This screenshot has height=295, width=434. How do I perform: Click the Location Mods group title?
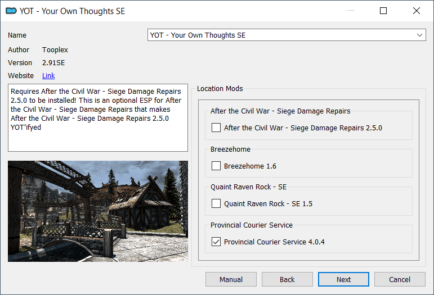[220, 88]
